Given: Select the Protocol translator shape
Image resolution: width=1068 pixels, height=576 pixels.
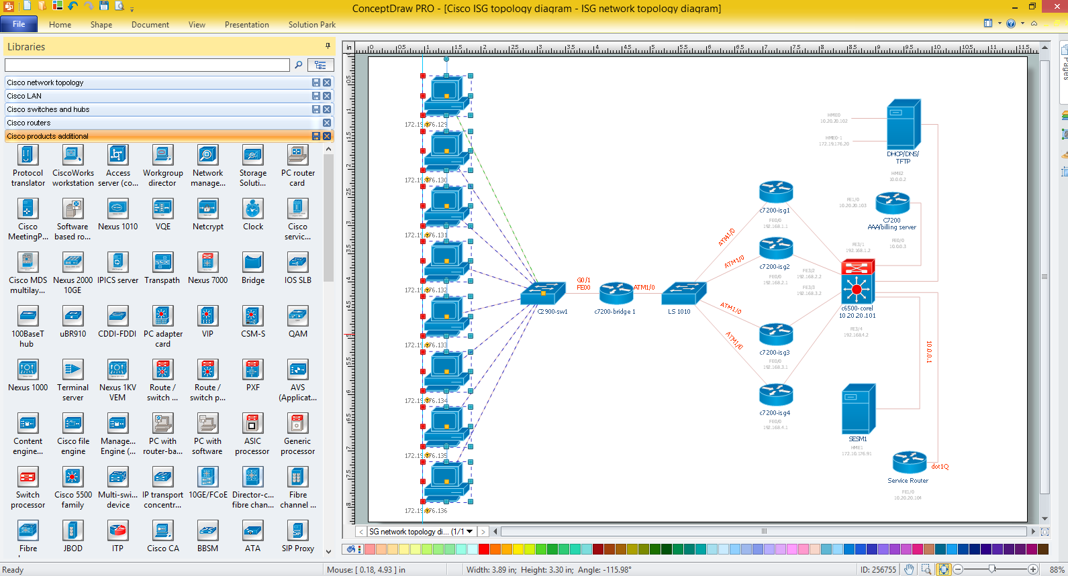Looking at the screenshot, I should coord(28,166).
